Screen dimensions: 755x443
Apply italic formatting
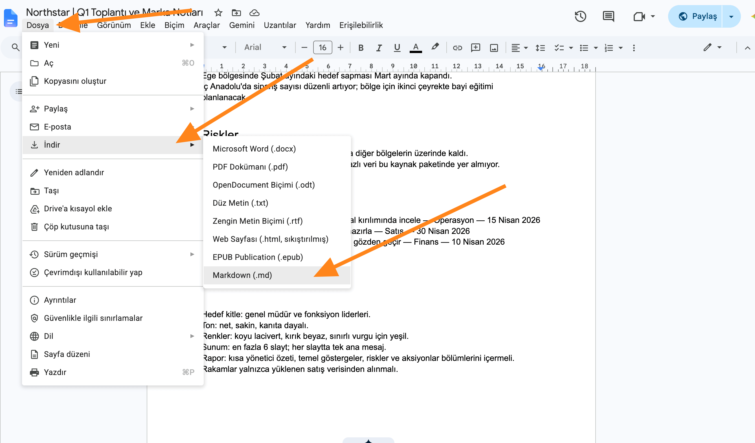(x=379, y=48)
